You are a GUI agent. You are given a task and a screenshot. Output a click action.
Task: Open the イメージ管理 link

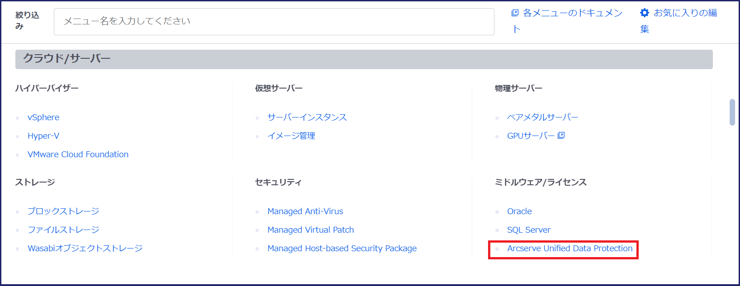tap(291, 136)
